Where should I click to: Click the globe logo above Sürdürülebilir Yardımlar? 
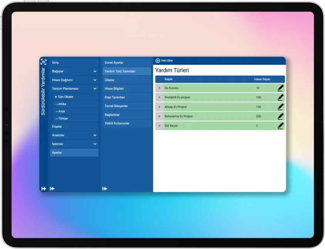[44, 62]
